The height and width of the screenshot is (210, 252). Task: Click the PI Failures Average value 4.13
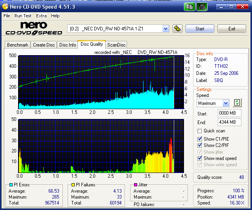coord(118,191)
